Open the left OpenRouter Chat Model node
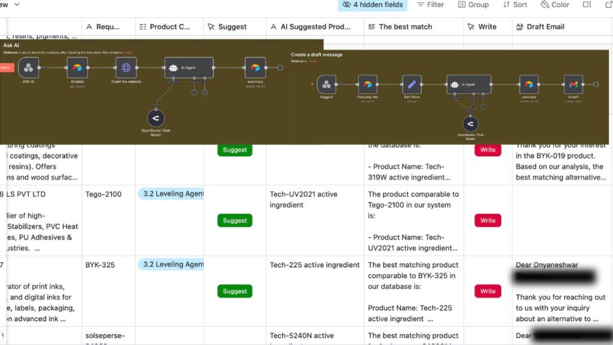Screen dimensions: 613x345 coord(155,118)
